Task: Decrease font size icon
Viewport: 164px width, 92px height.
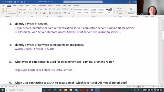Action: (x=38, y=9)
